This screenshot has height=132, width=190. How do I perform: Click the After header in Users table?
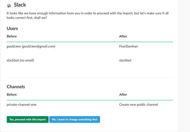(x=123, y=36)
